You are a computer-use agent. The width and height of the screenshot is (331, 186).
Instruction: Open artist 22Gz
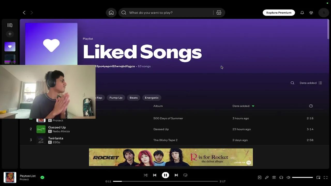[56, 142]
